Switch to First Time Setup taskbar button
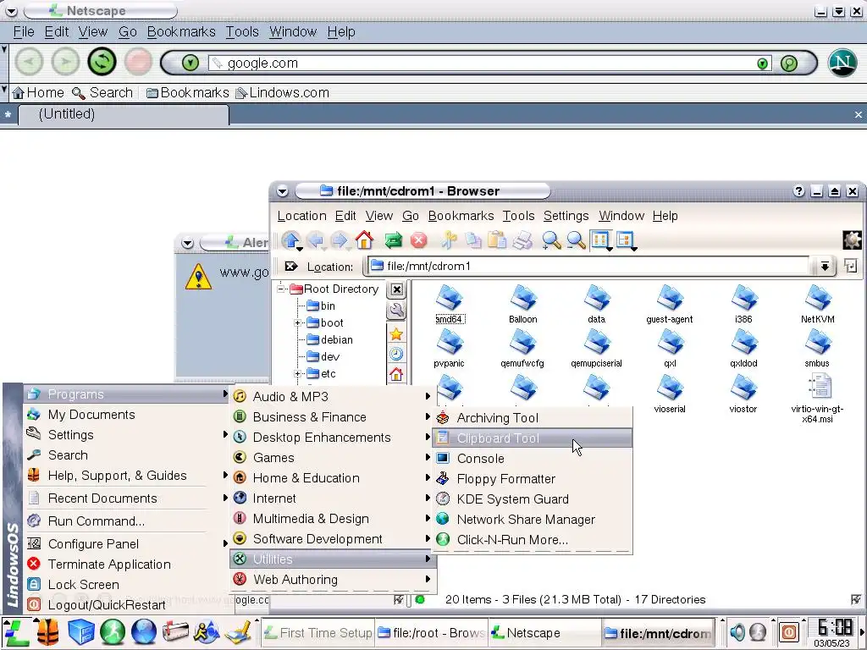Screen dimensions: 867x650 click(318, 633)
